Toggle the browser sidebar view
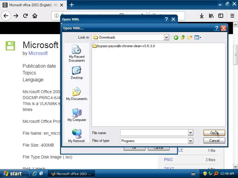This screenshot has width=238, height=178. (220, 16)
